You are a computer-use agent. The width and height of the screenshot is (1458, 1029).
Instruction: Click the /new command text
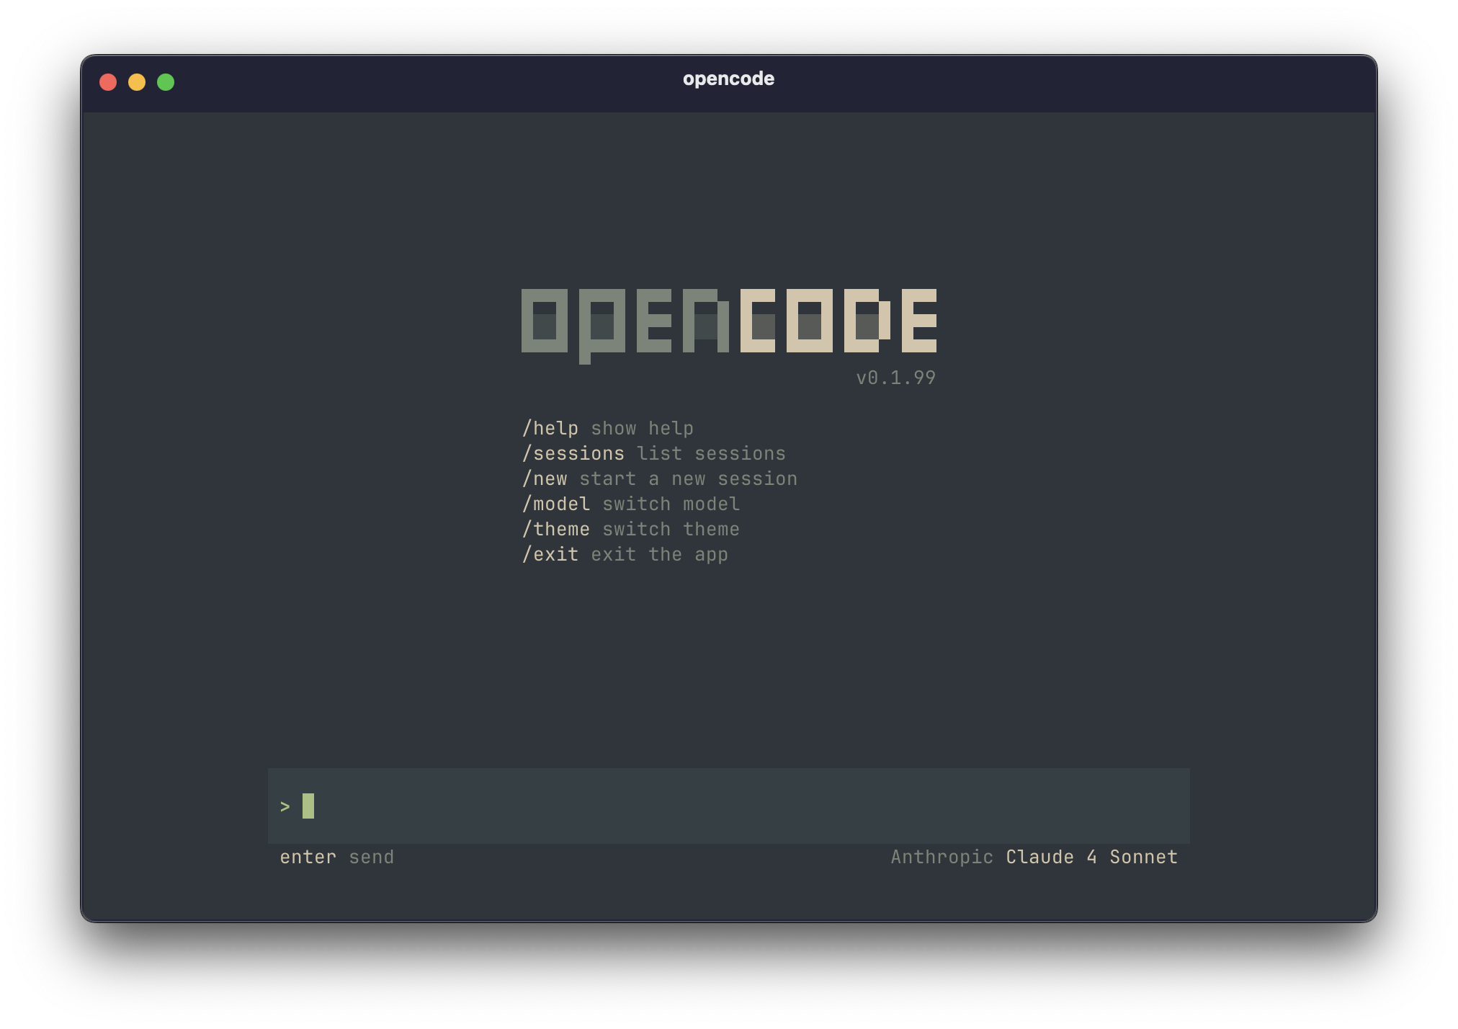coord(545,478)
